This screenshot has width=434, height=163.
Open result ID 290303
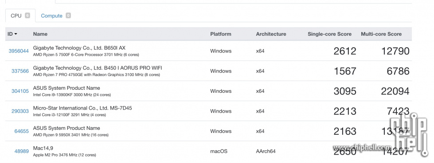(20, 111)
